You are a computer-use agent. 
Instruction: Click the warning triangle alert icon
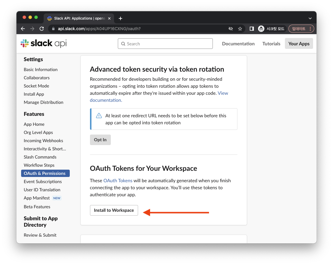click(x=99, y=116)
